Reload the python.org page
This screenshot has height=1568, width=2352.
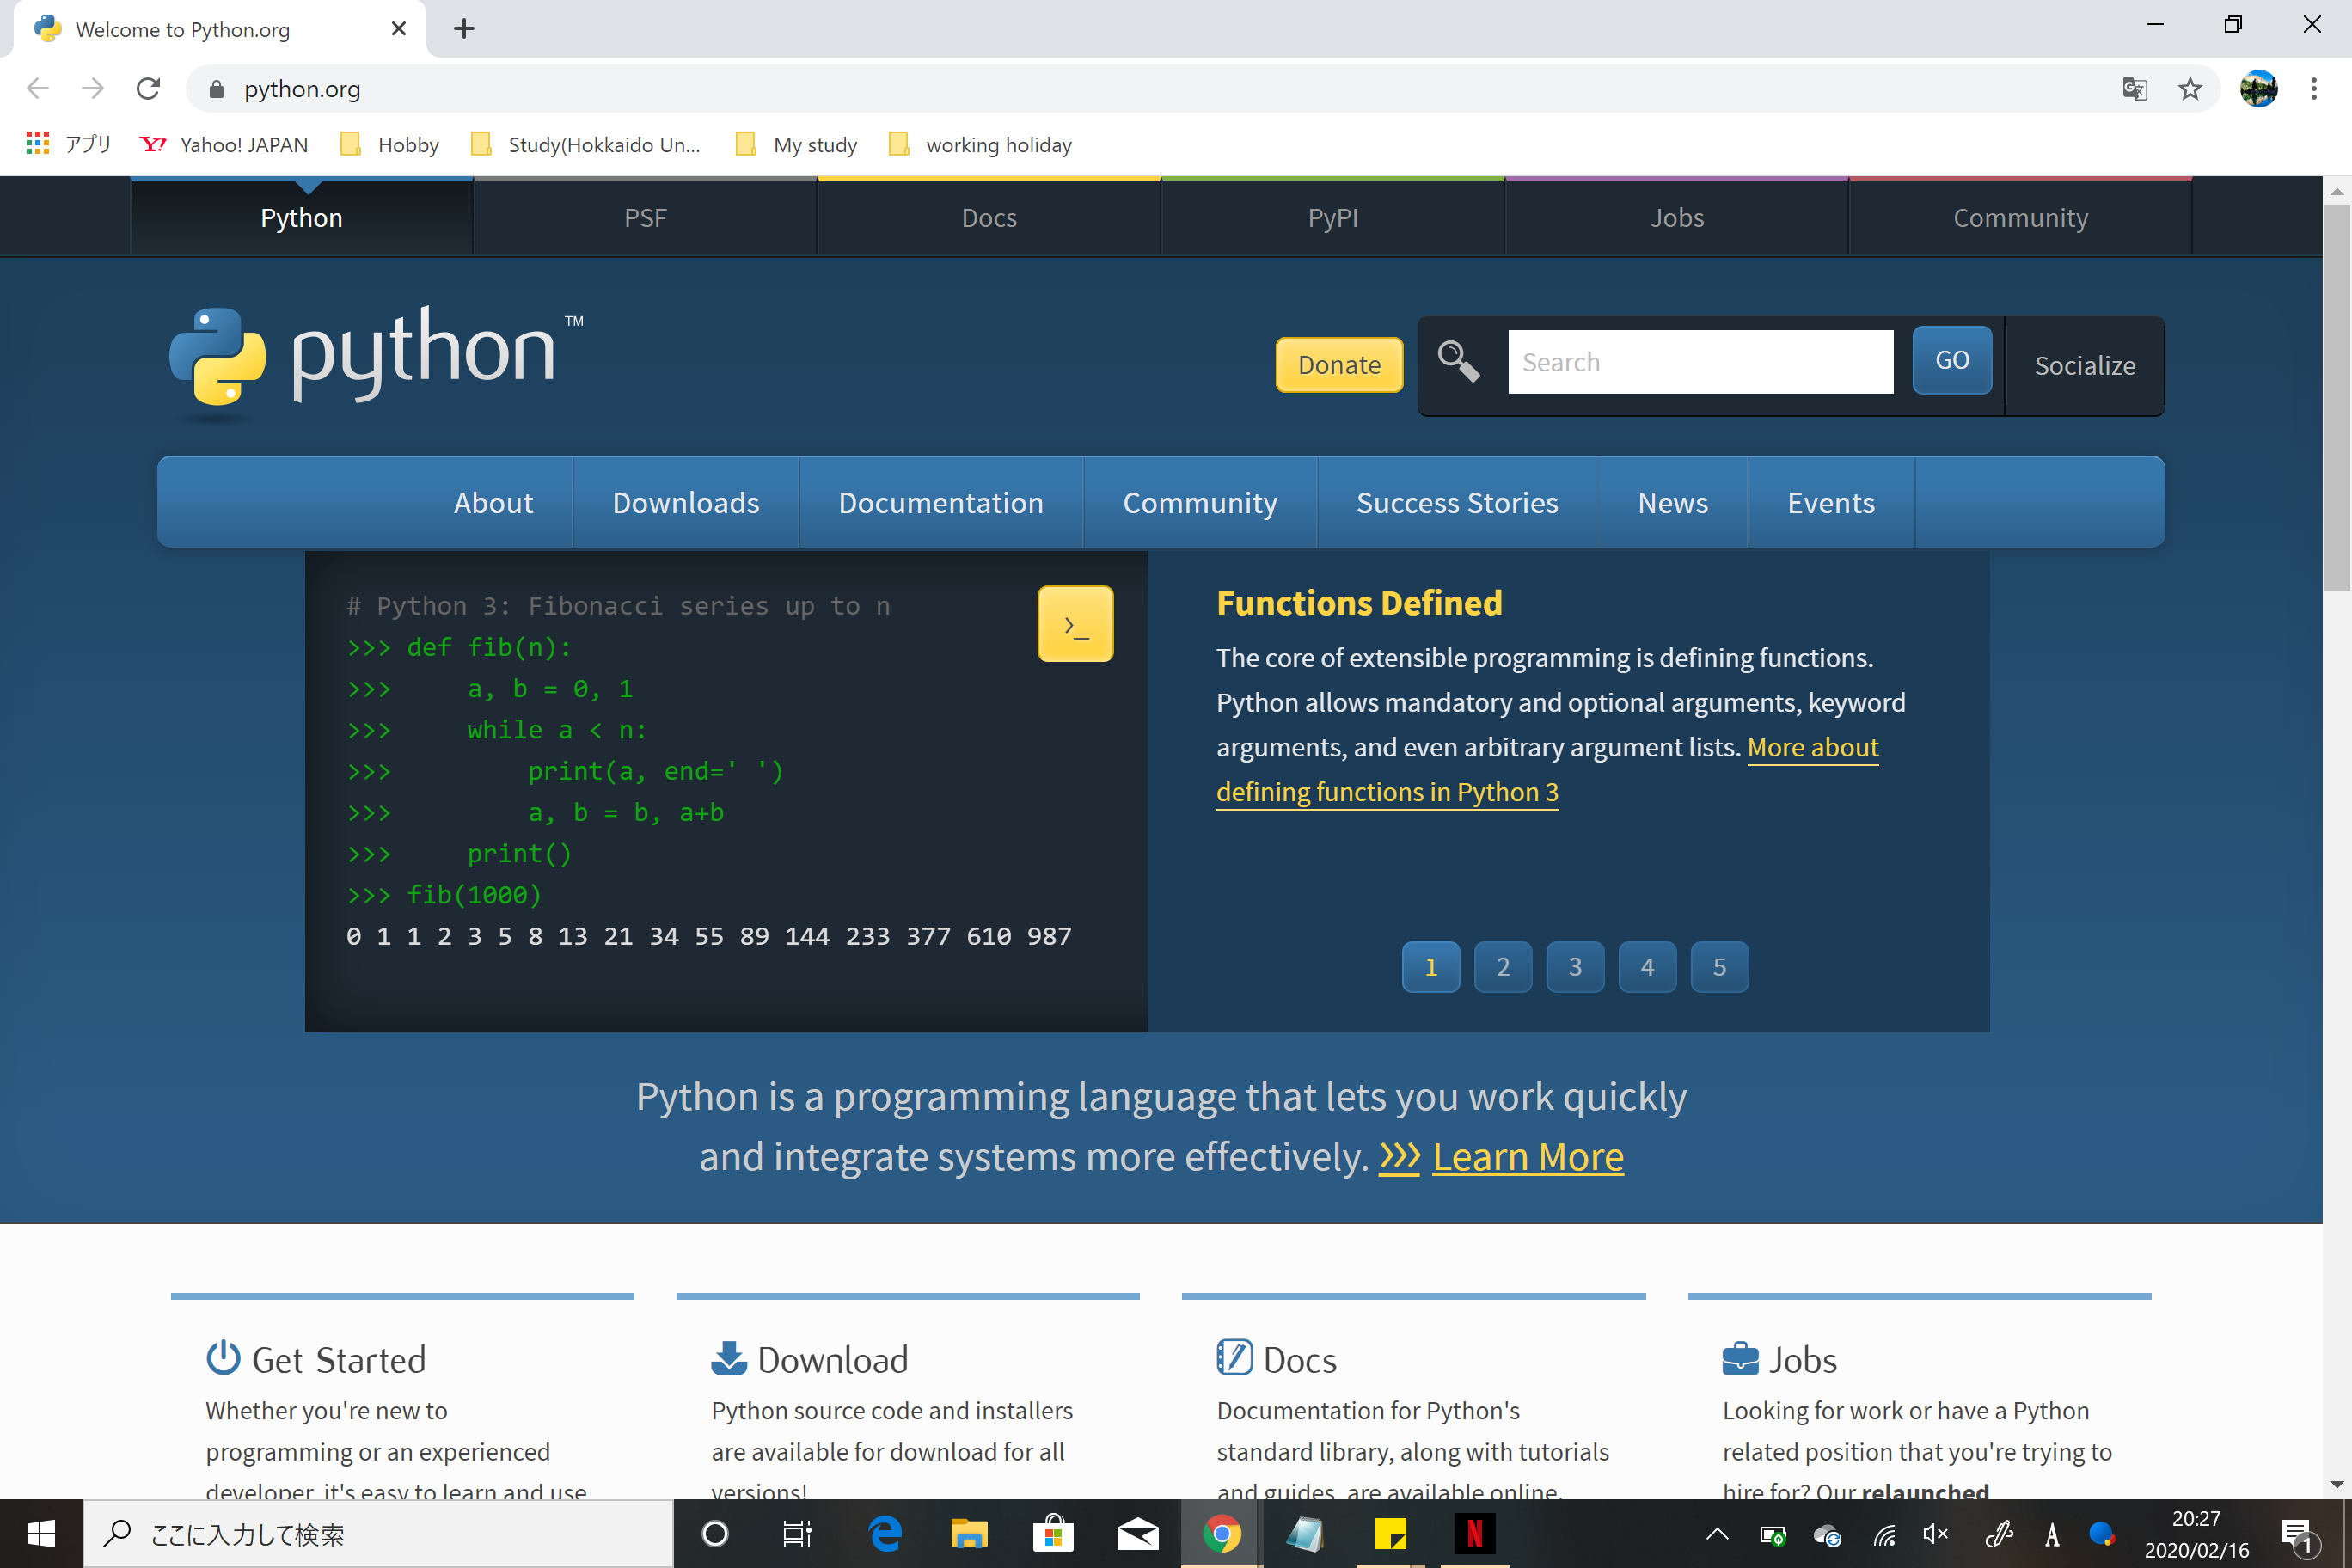tap(148, 89)
